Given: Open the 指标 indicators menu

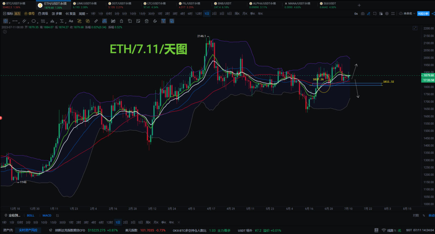Looking at the screenshot, I should (8, 14).
